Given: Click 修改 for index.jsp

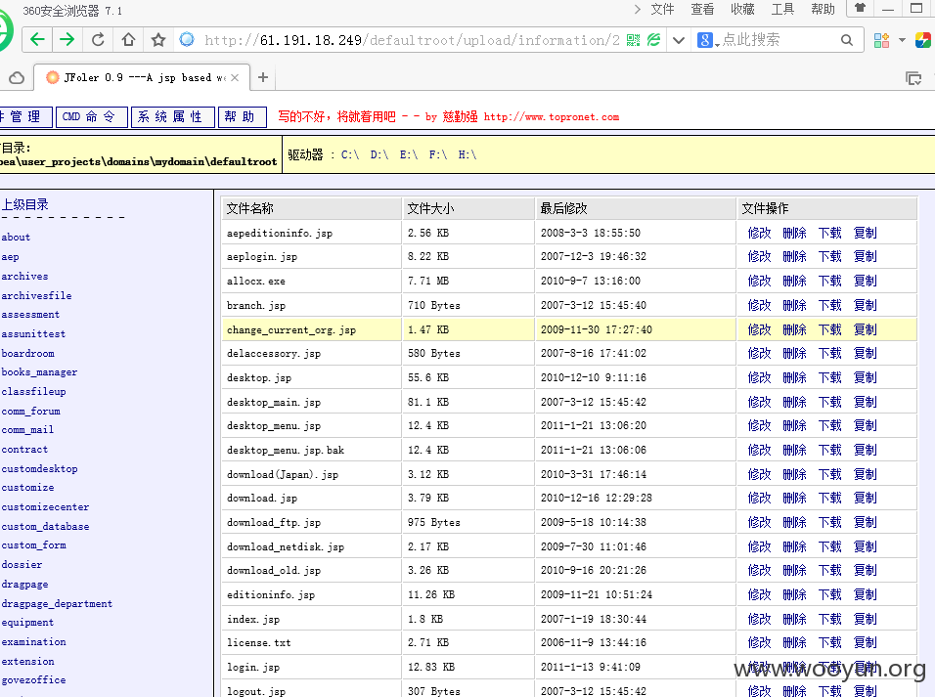Looking at the screenshot, I should click(759, 619).
